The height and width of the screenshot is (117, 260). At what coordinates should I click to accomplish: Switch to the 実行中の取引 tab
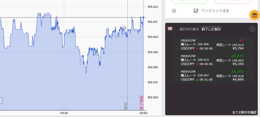pos(189,29)
